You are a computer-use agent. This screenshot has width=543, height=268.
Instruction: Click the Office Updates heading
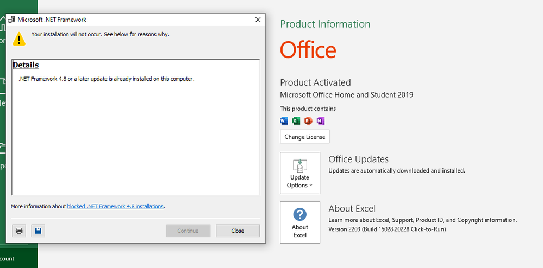[358, 159]
